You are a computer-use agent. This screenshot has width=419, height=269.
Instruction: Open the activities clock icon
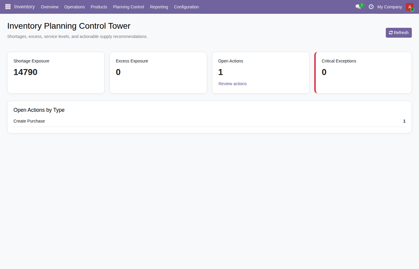371,7
